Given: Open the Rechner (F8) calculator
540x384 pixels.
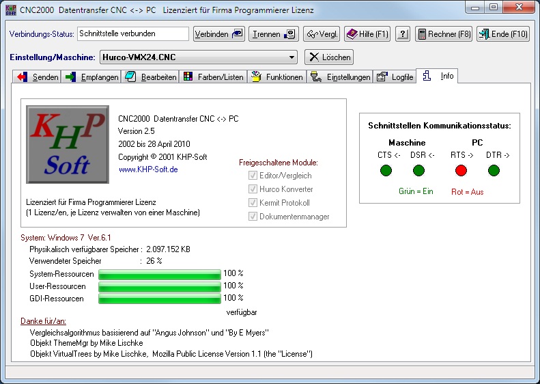Looking at the screenshot, I should [x=444, y=34].
